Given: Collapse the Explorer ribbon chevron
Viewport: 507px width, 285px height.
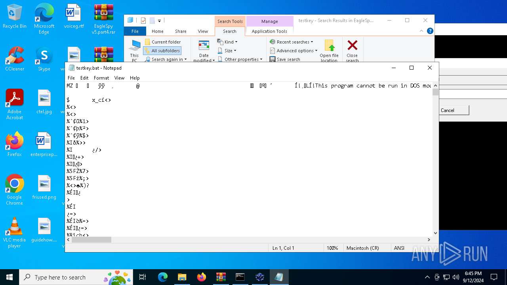Looking at the screenshot, I should (x=421, y=31).
